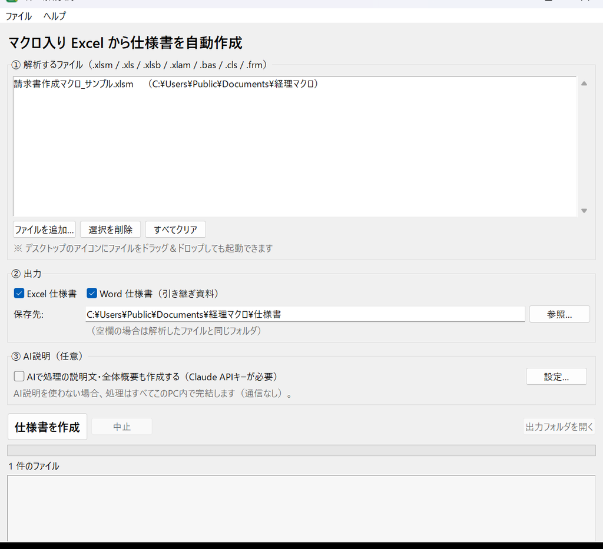Click the ③ AI説明（任意） group label
Image resolution: width=603 pixels, height=549 pixels.
(x=48, y=356)
